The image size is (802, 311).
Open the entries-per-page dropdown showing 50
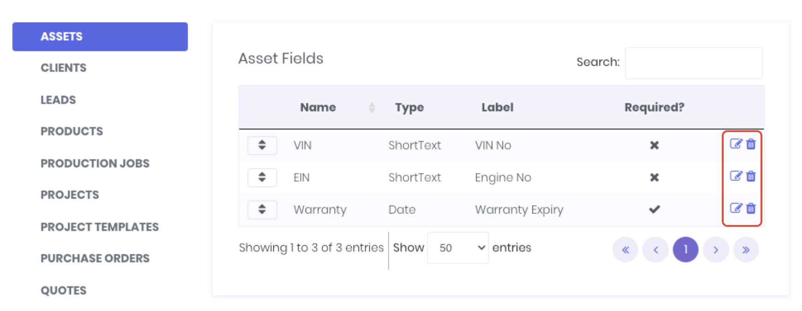458,248
